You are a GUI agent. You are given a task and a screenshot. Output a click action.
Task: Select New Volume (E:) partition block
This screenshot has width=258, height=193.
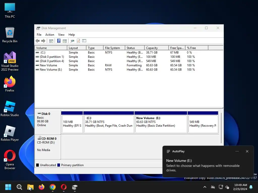(x=161, y=122)
